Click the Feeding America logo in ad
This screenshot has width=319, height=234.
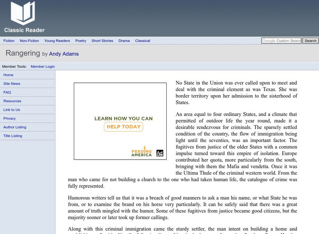(142, 152)
